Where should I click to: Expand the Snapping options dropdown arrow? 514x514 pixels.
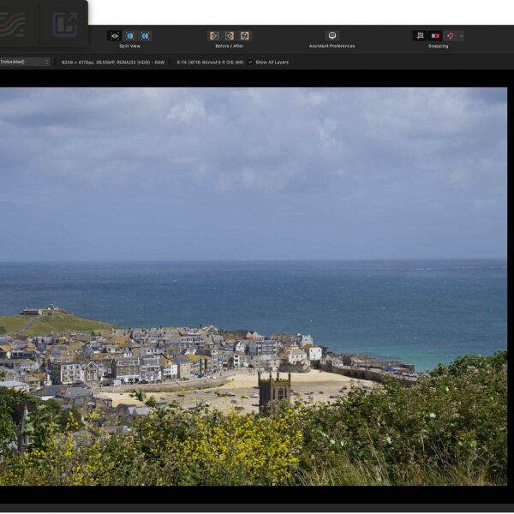tap(461, 36)
